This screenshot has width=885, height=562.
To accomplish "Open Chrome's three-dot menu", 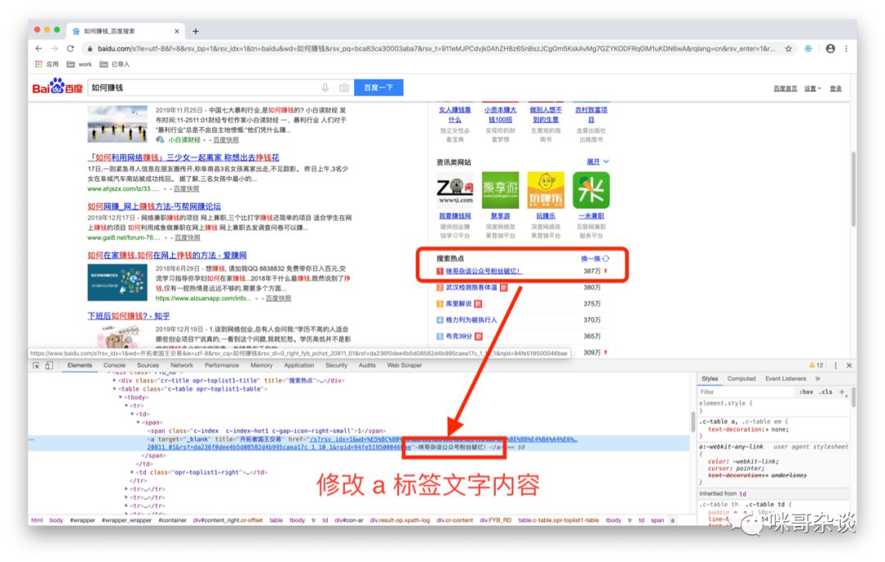I will 846,48.
